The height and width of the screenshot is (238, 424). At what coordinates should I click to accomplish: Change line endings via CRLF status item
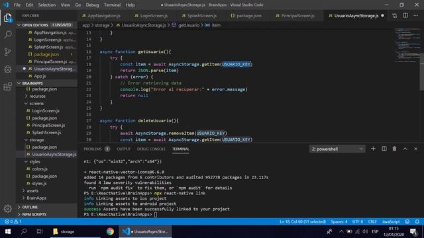pyautogui.click(x=372, y=221)
